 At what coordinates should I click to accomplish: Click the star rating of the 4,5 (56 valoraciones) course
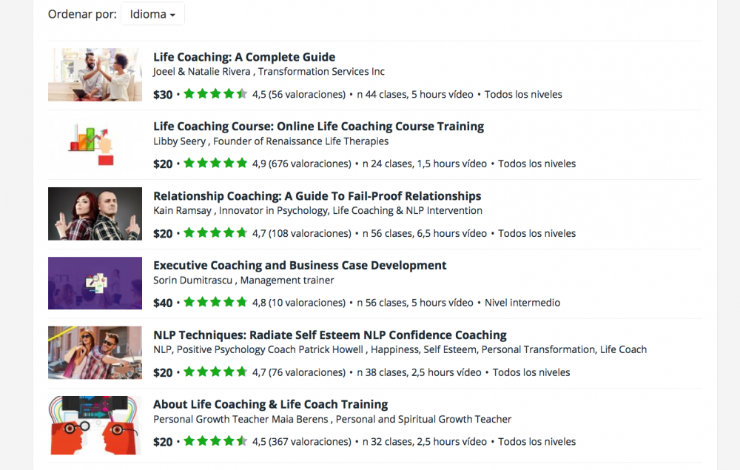pos(215,94)
